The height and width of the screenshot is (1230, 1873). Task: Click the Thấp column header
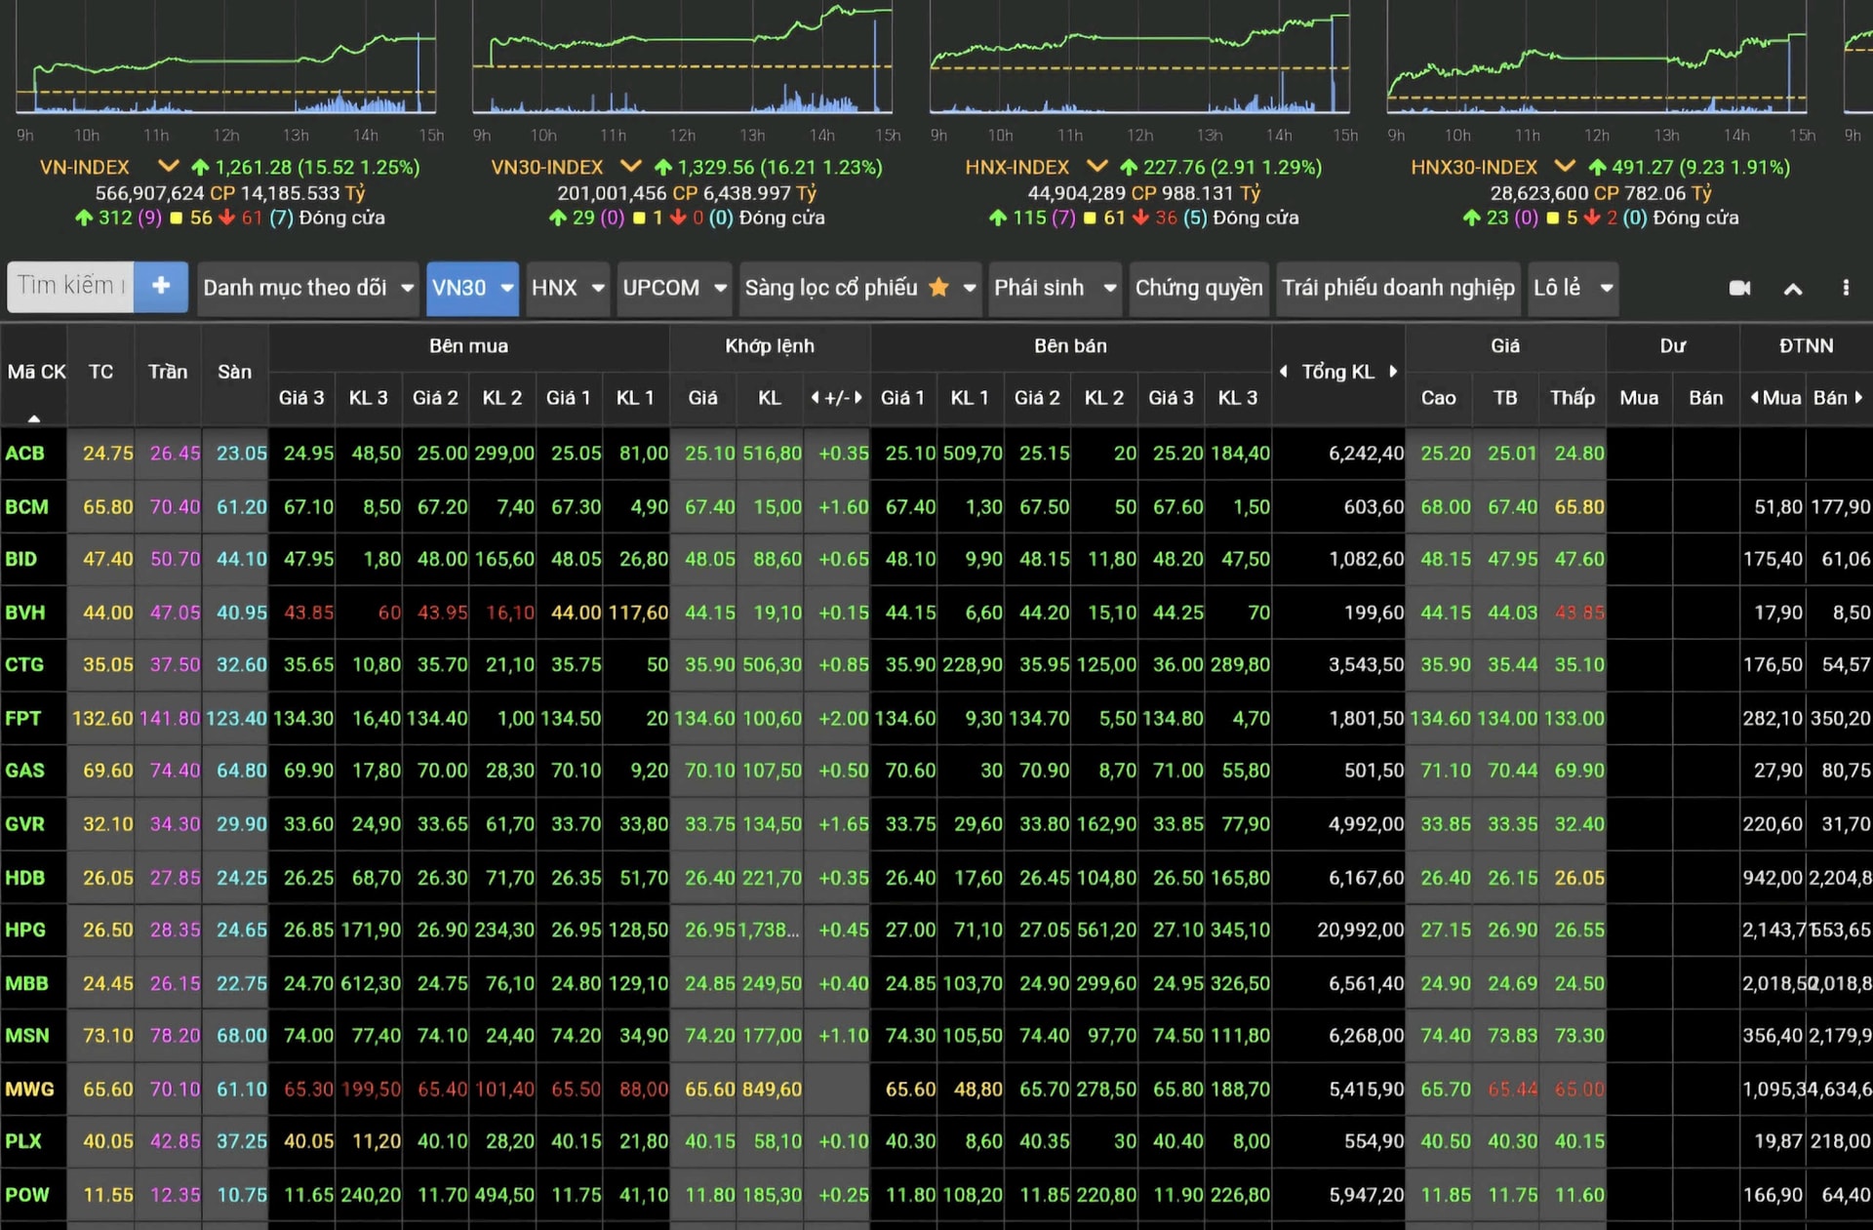1573,397
